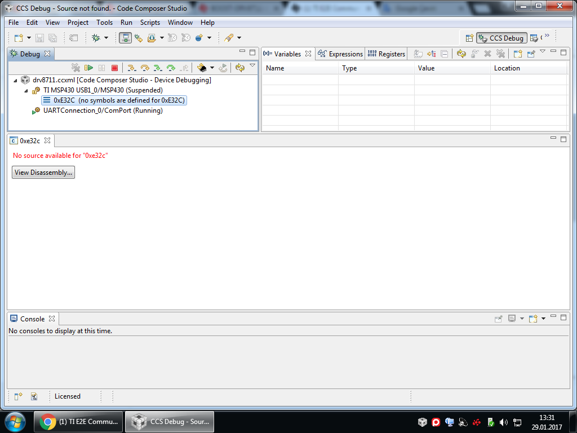The height and width of the screenshot is (433, 577).
Task: Click the Display Selected Console icon
Action: point(512,319)
